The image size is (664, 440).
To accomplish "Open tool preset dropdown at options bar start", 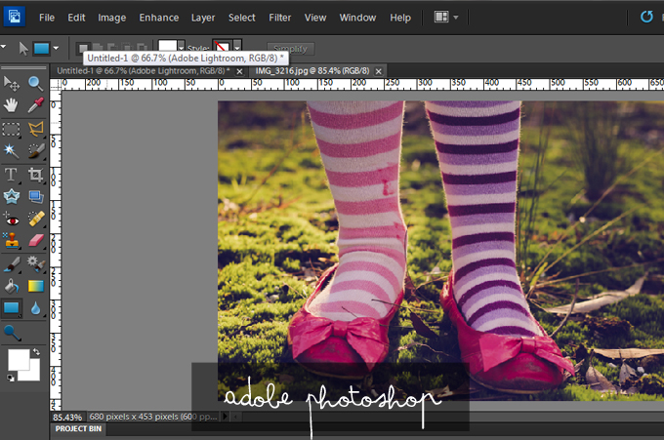I will (3, 47).
